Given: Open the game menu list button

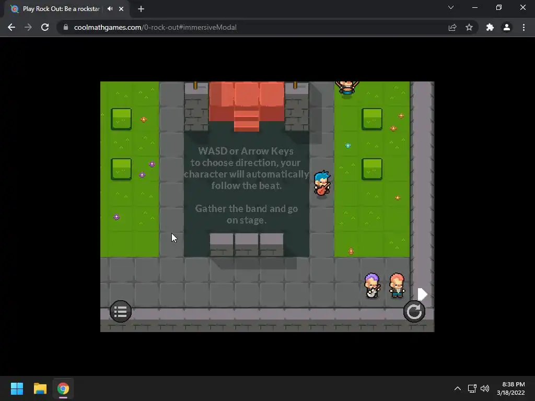Looking at the screenshot, I should click(x=121, y=311).
